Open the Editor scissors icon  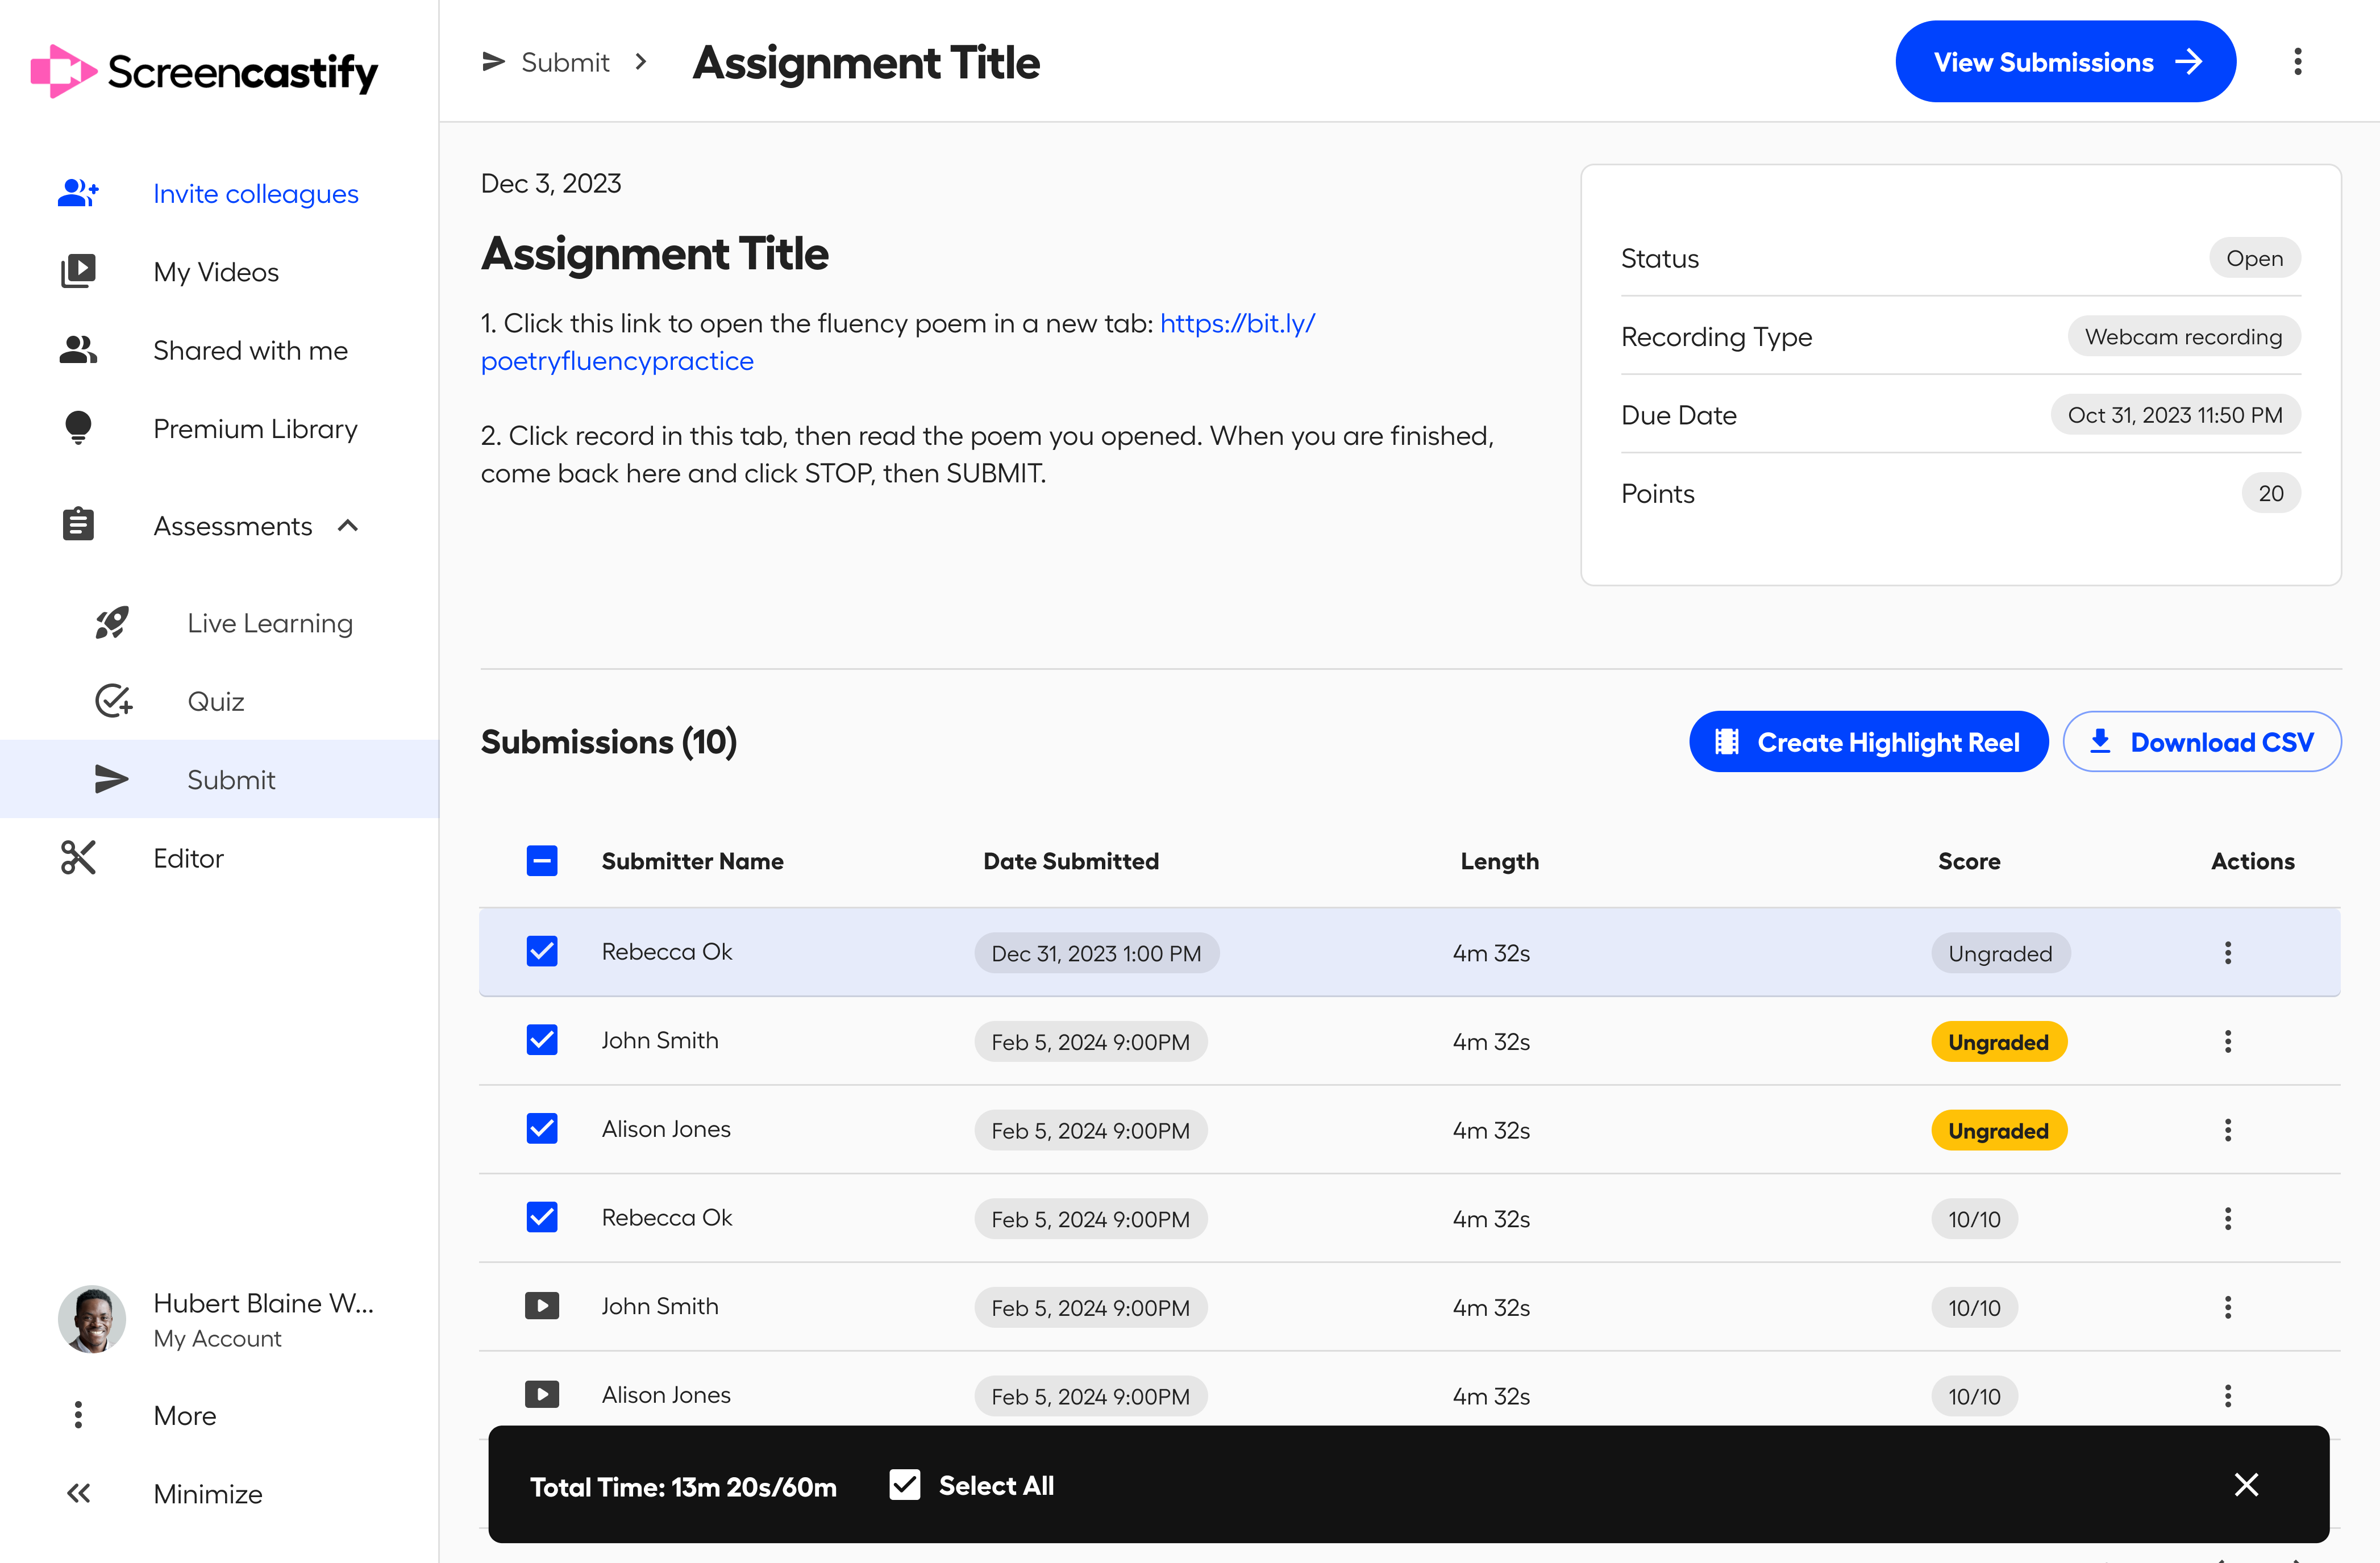click(77, 858)
